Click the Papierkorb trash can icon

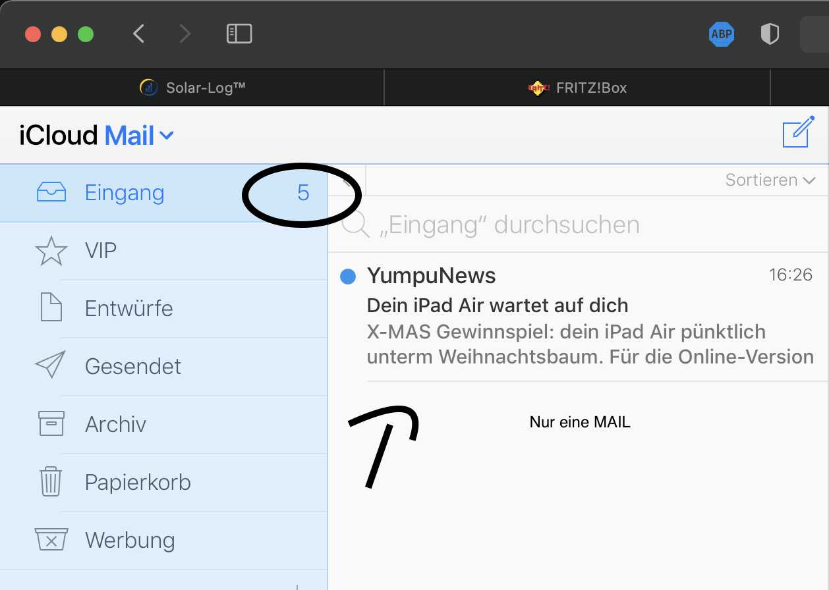[51, 481]
